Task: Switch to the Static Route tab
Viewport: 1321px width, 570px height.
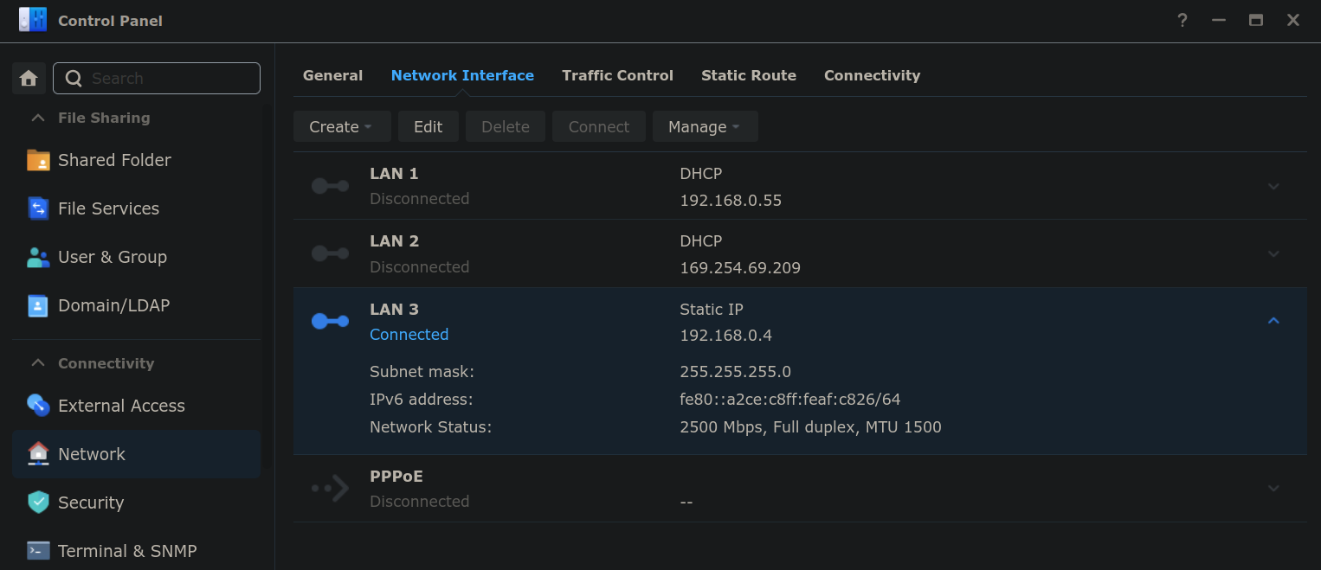Action: tap(748, 75)
